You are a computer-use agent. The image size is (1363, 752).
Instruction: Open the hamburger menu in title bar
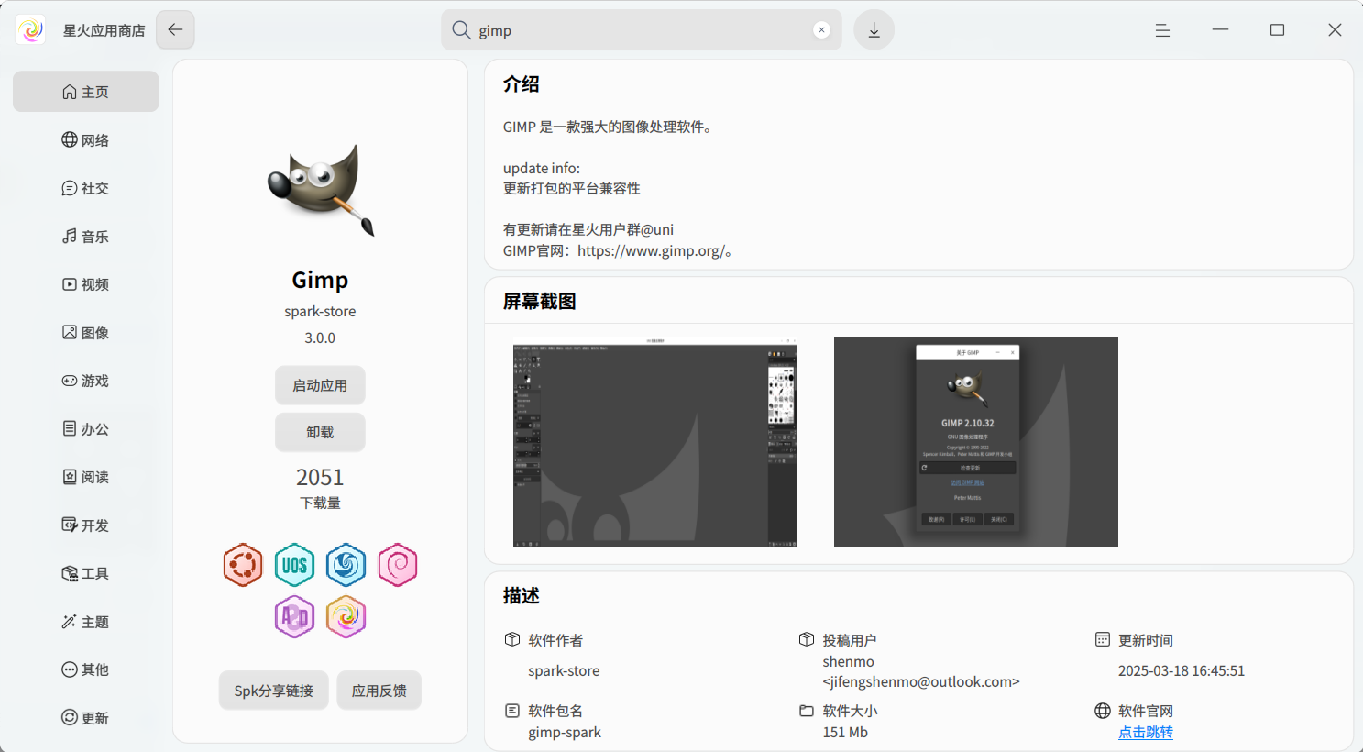(x=1162, y=30)
